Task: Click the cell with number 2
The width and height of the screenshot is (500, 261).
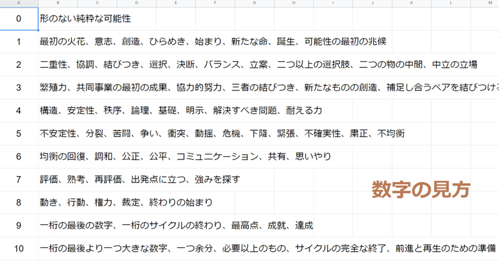Action: (x=19, y=65)
